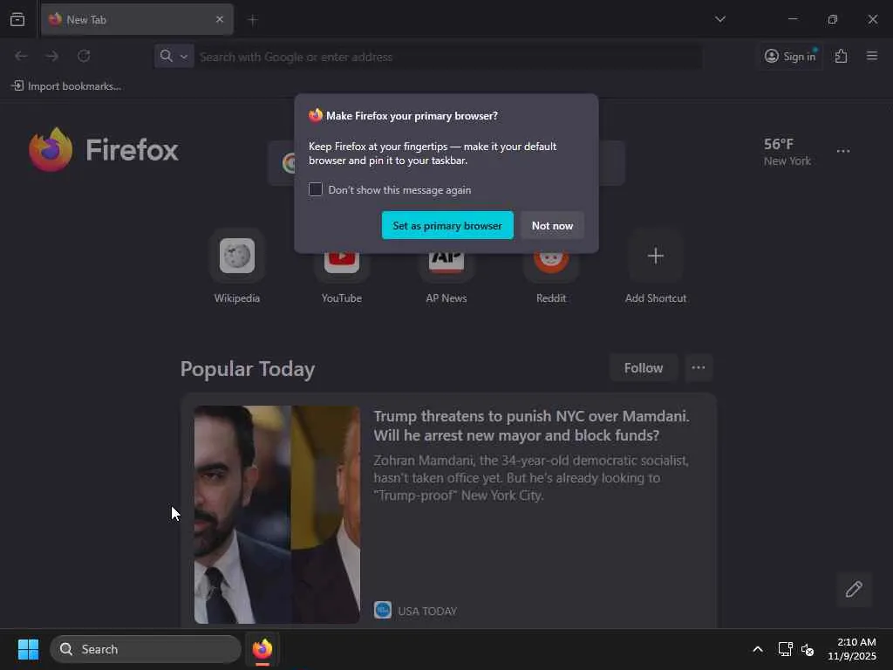Click the pencil customize page icon
893x670 pixels.
tap(854, 589)
